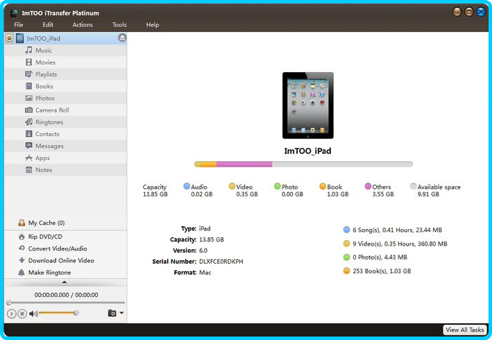This screenshot has height=340, width=492.
Task: Click the Format Mac value
Action: click(205, 273)
